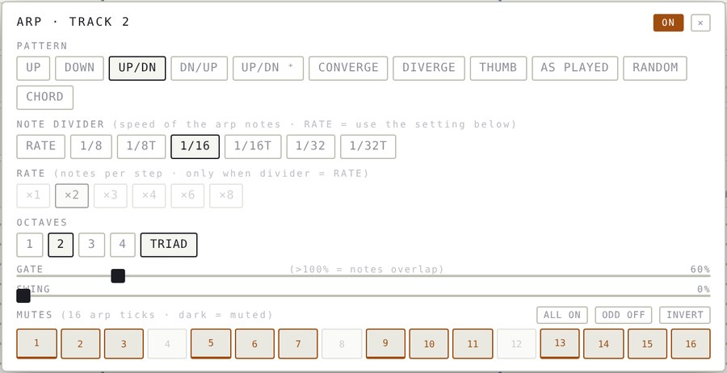Mute arp tick 9
This screenshot has height=373, width=727.
coord(385,344)
